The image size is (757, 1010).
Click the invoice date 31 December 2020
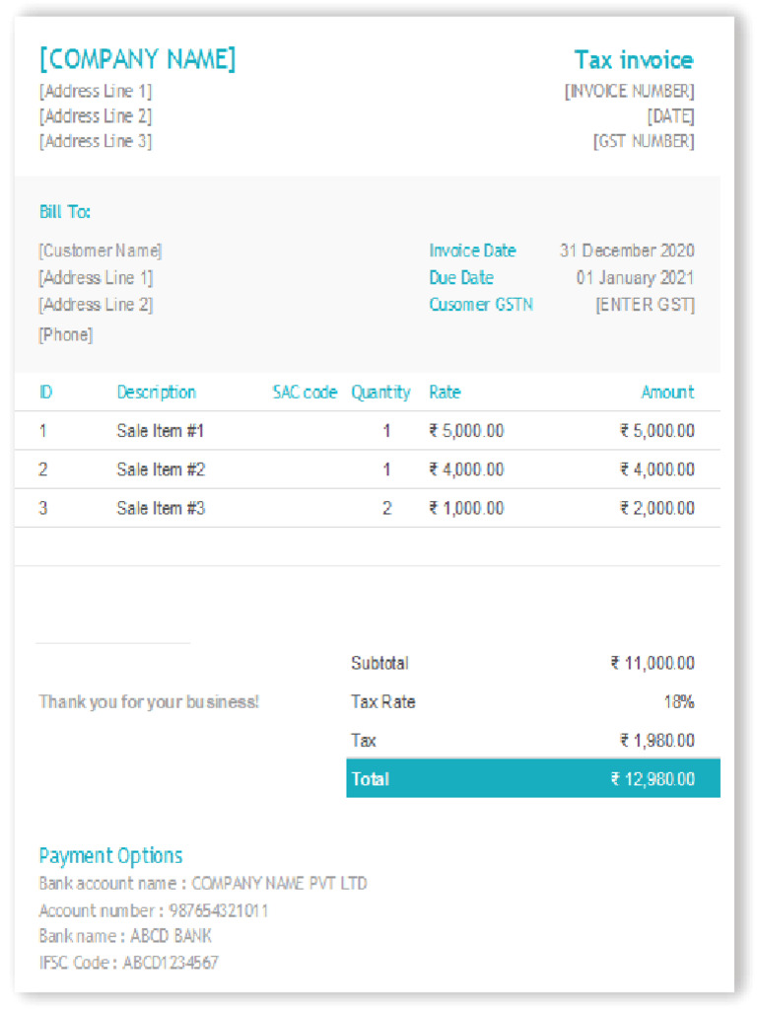point(627,251)
